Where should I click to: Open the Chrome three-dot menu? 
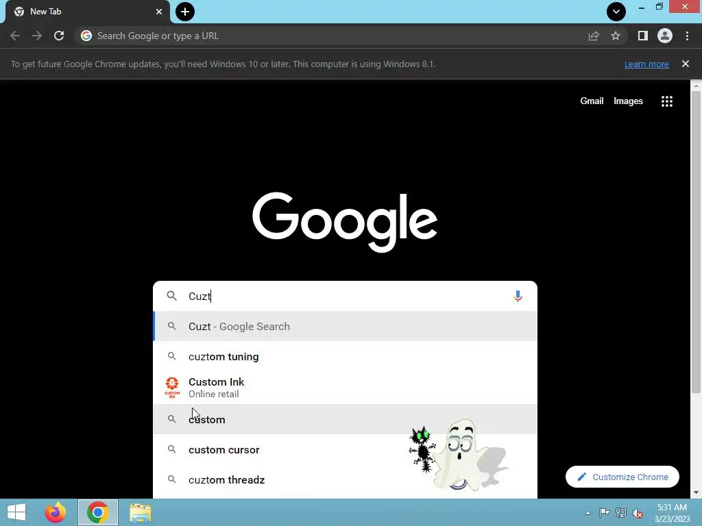687,36
